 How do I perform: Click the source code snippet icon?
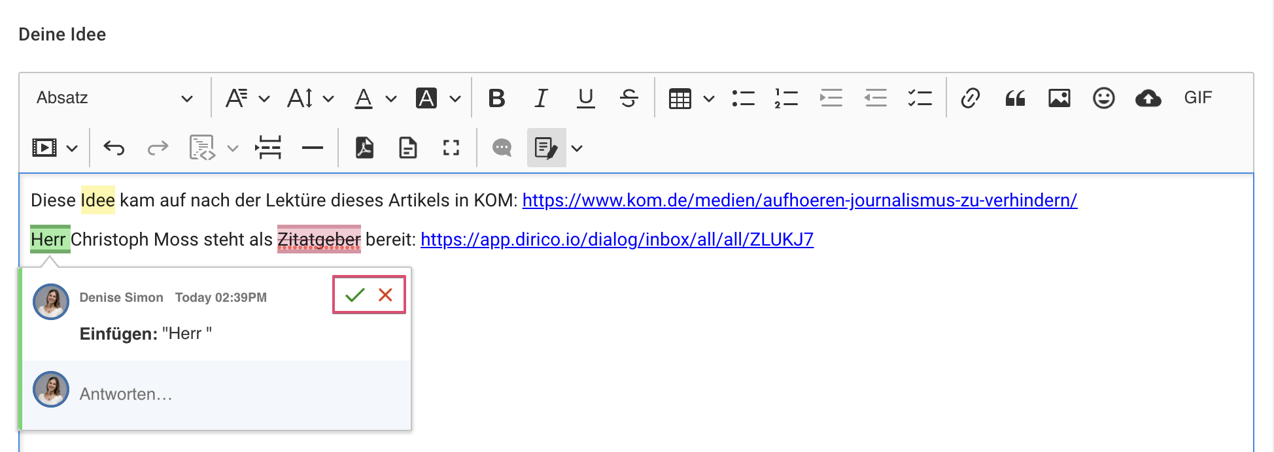[x=202, y=148]
